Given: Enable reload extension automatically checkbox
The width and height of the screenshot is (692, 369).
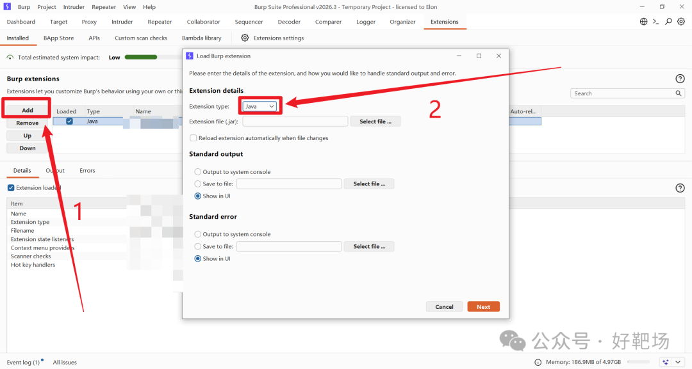Looking at the screenshot, I should tap(193, 138).
